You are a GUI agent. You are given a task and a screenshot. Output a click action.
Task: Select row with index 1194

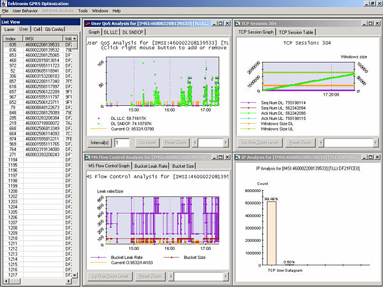(38, 160)
